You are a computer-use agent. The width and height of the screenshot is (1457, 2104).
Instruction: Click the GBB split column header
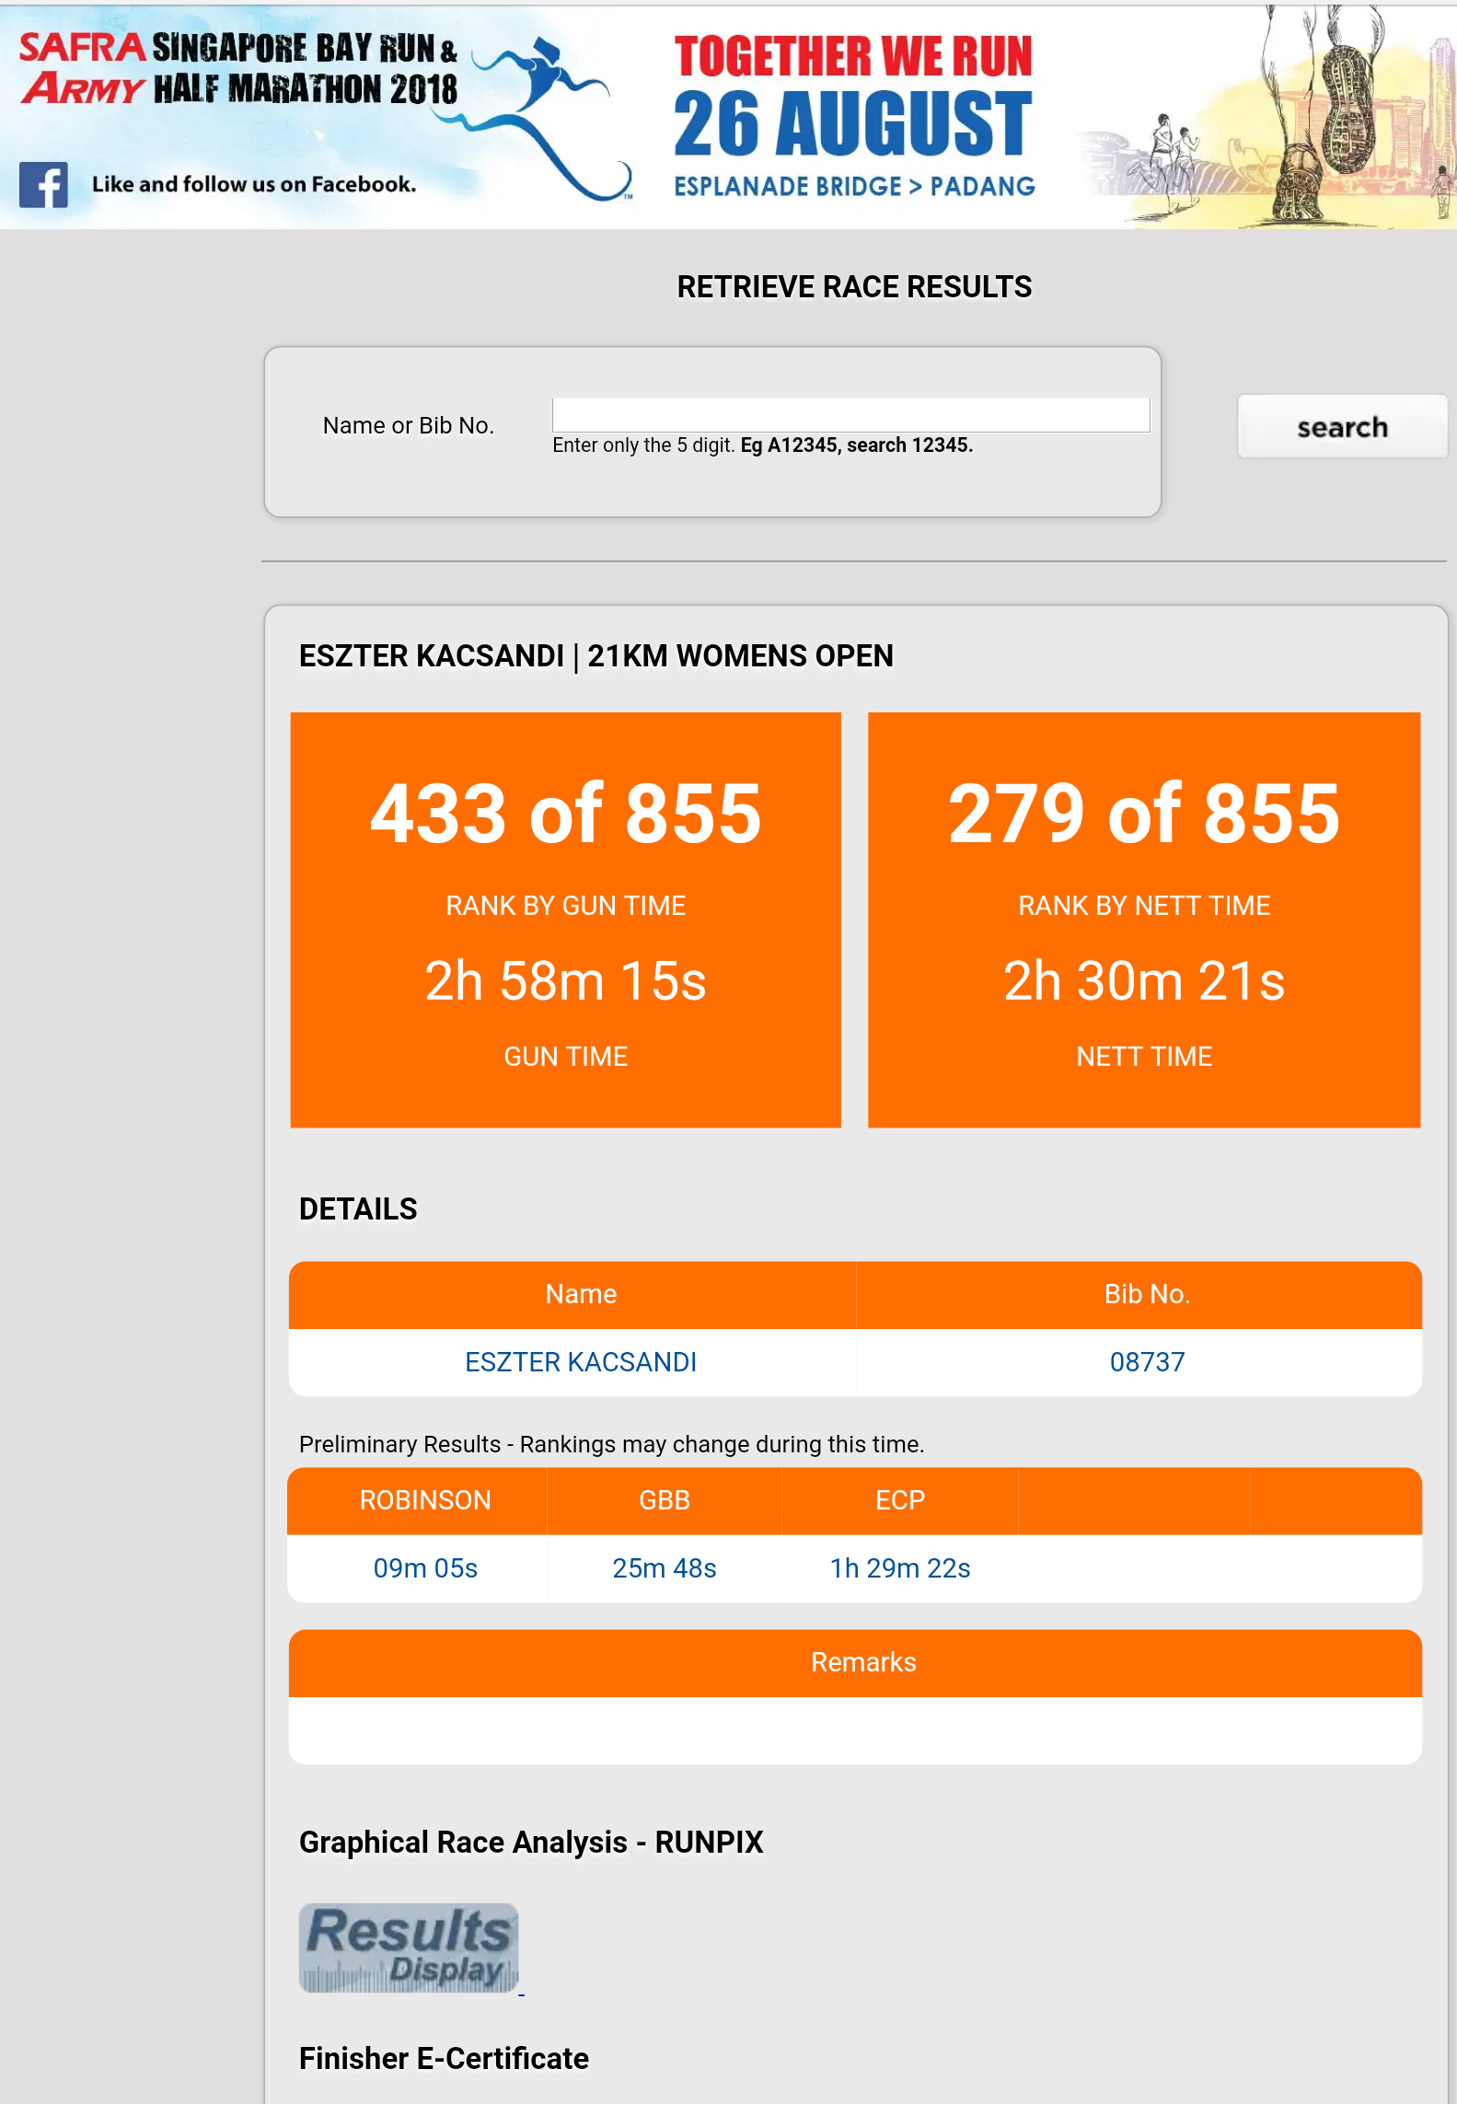[664, 1500]
